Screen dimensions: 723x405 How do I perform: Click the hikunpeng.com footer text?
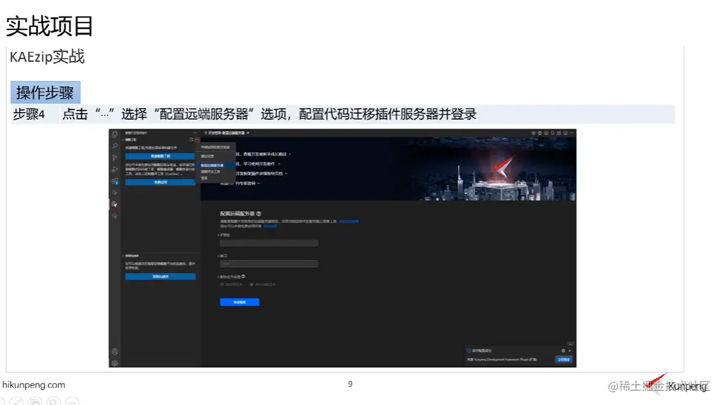[x=34, y=385]
